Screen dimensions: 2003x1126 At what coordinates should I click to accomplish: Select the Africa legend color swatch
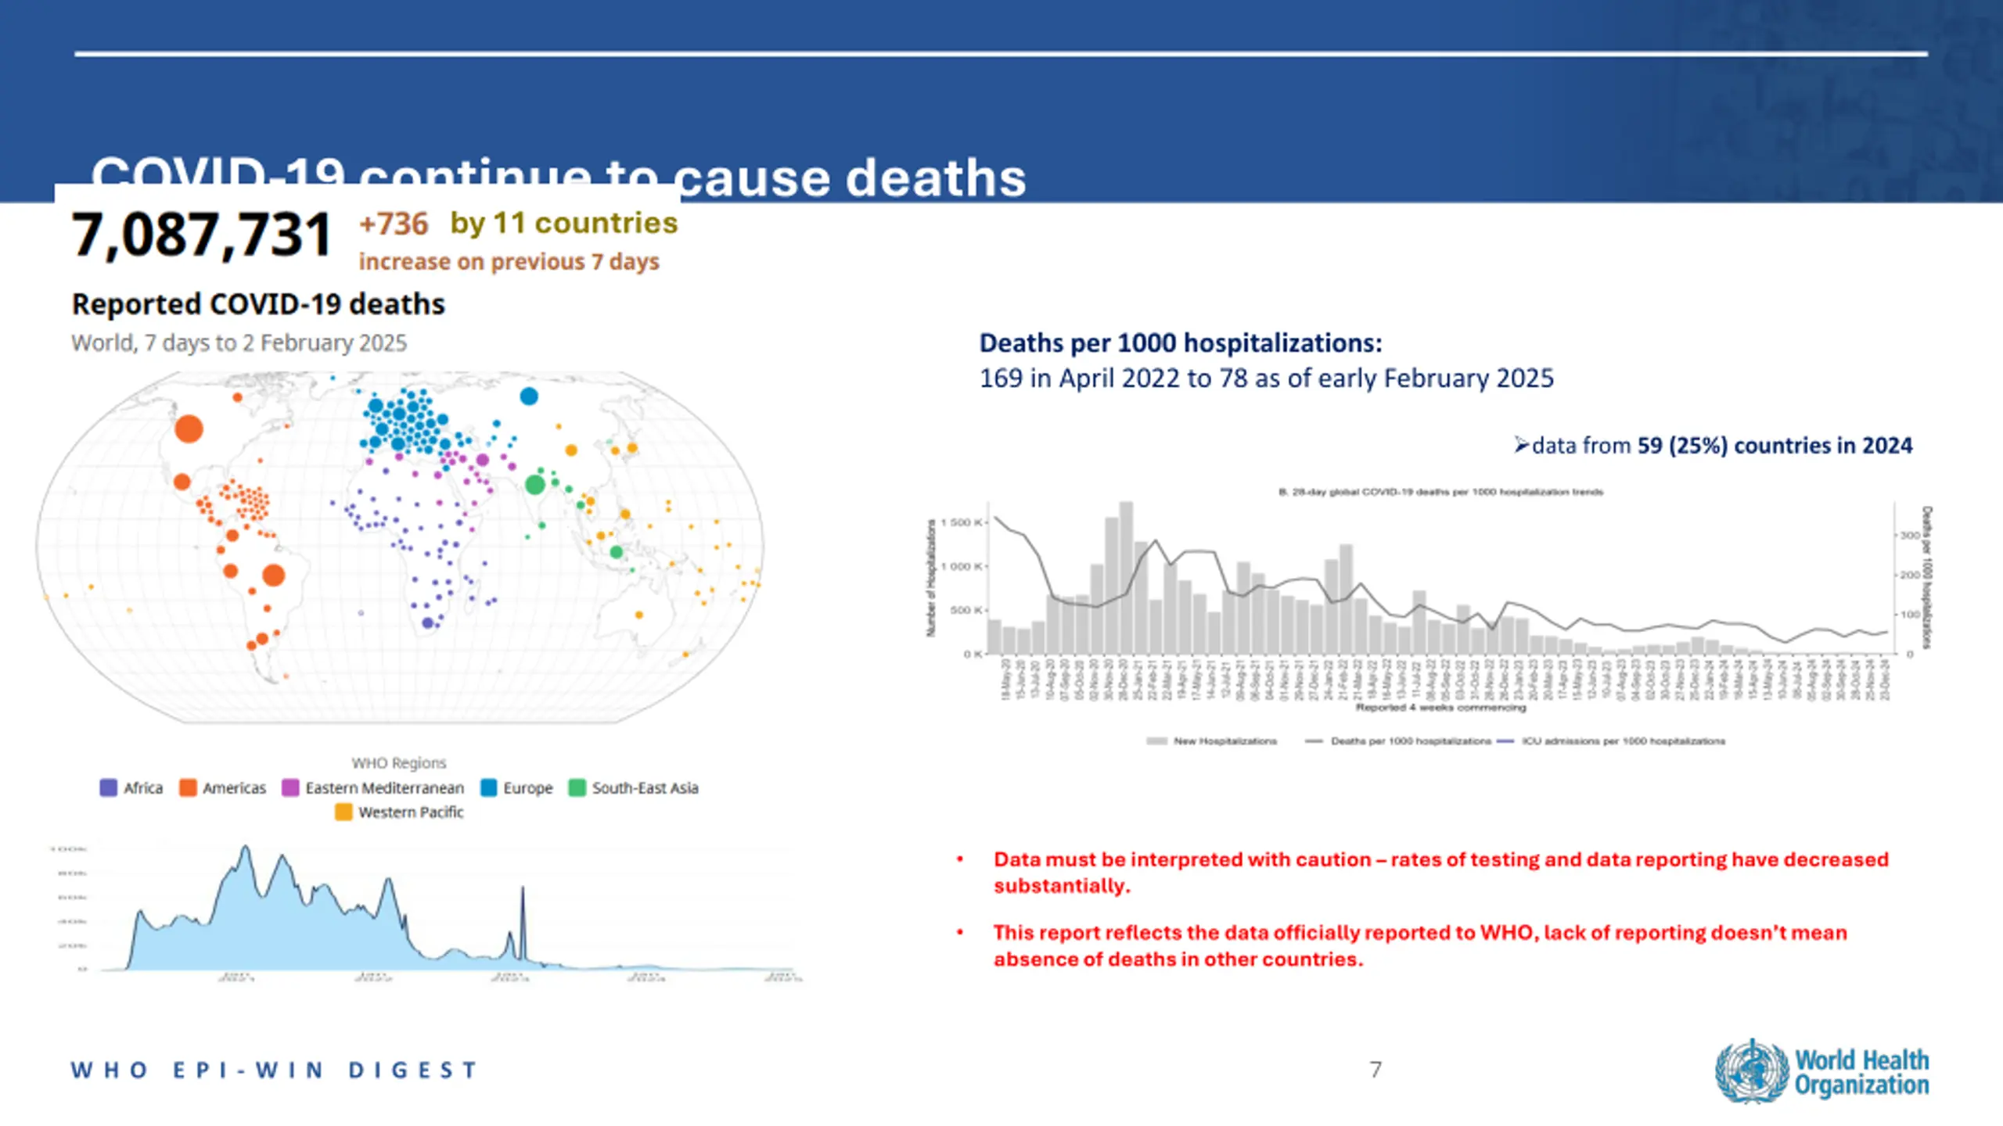[109, 787]
